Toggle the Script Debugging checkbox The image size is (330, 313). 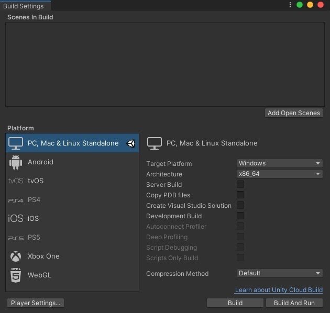240,247
